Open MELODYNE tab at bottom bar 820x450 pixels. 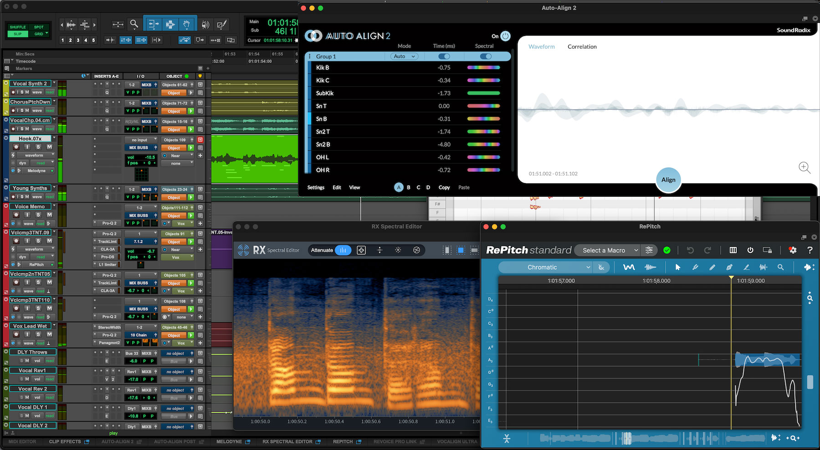tap(233, 441)
